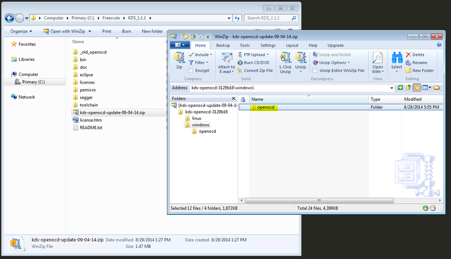
Task: Open the Upgrade ribbon tab
Action: (335, 45)
